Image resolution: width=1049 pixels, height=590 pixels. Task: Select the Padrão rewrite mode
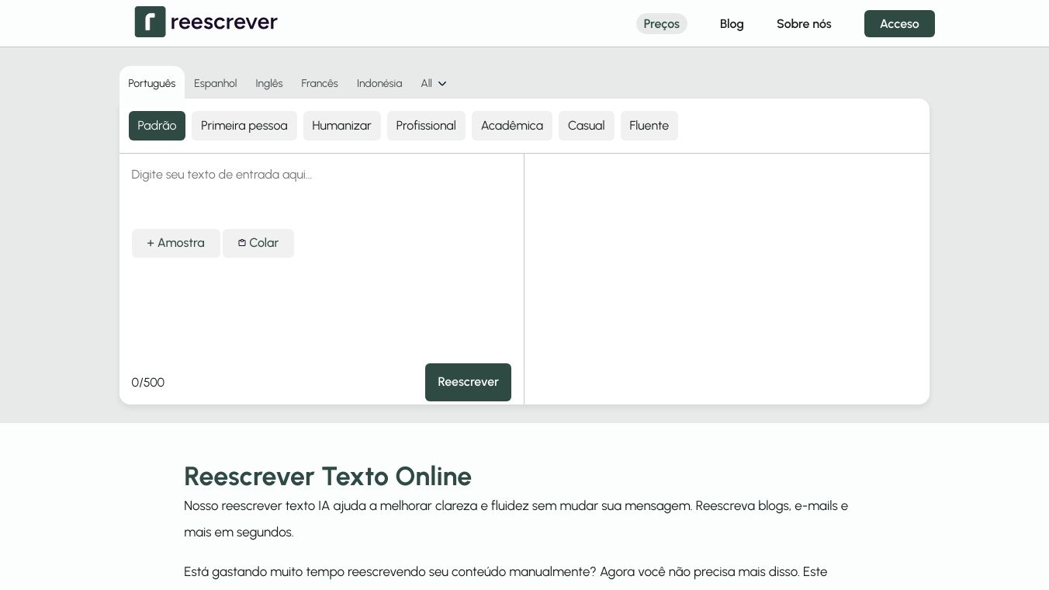157,126
